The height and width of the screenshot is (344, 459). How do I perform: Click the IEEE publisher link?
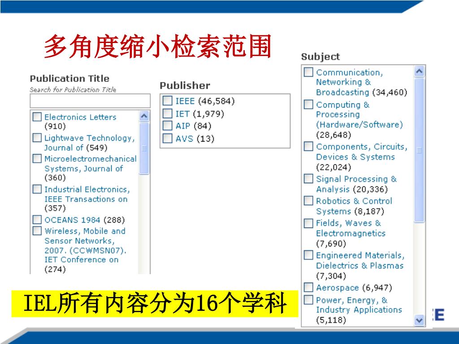pos(185,101)
